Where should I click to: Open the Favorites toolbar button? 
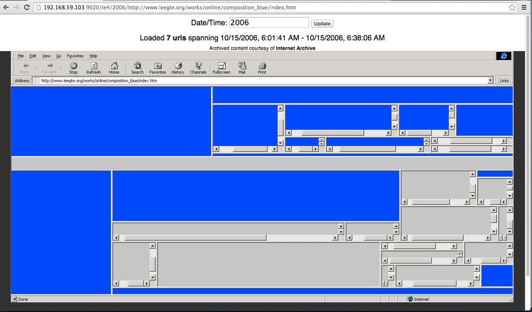(x=158, y=68)
